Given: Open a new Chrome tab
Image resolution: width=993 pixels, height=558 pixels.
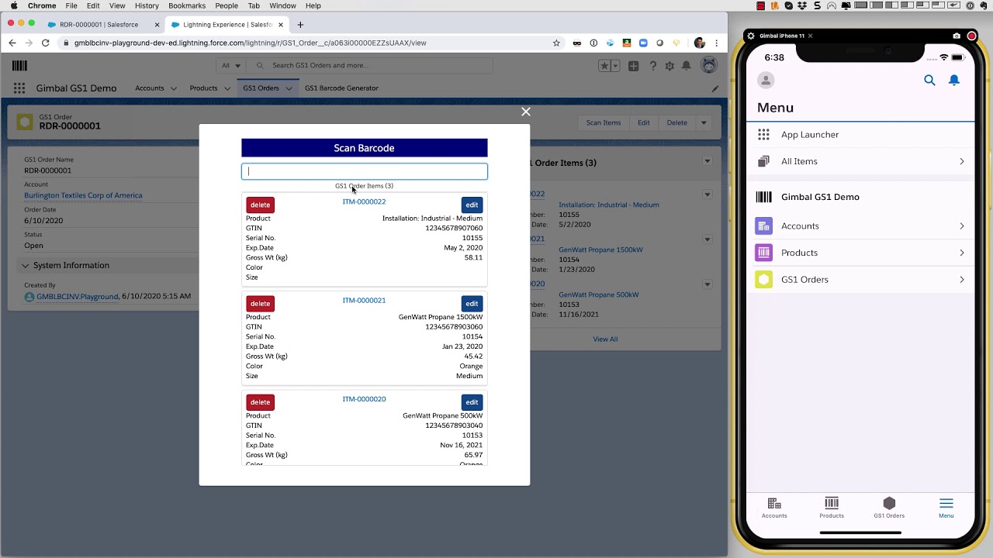Looking at the screenshot, I should coord(300,25).
